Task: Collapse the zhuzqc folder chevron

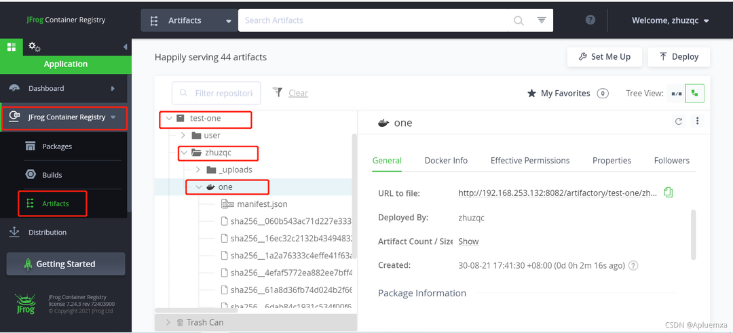Action: [x=184, y=153]
